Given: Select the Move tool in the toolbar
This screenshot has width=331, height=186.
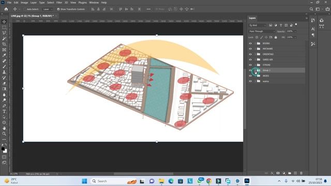Looking at the screenshot, I should [4, 22].
